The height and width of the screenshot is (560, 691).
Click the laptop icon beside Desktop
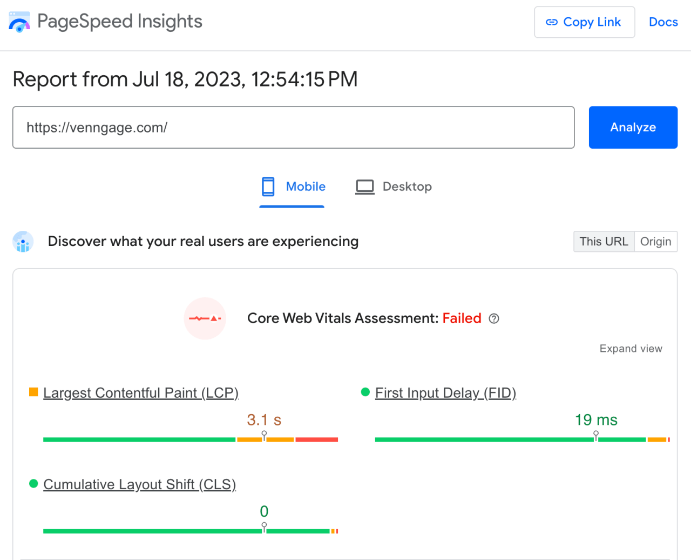point(364,186)
